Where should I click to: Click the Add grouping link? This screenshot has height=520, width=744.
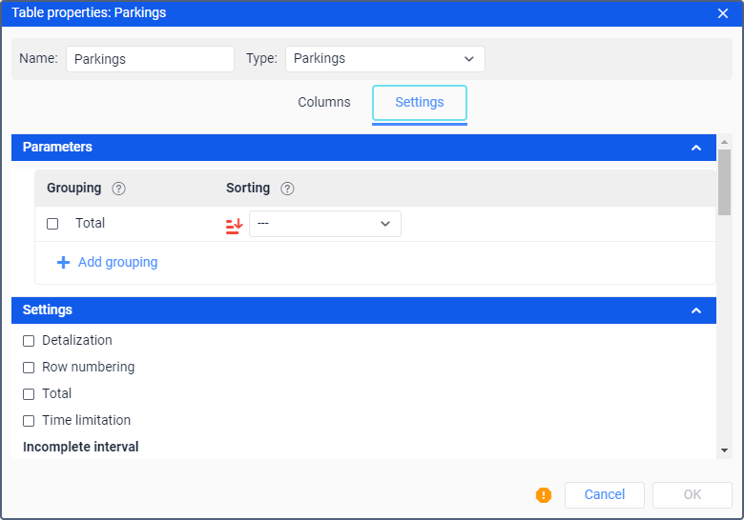point(117,263)
